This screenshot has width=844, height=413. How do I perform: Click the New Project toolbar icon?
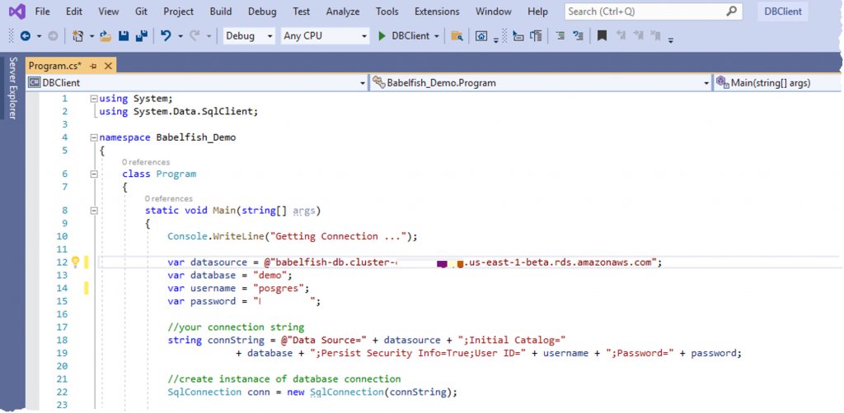tap(78, 36)
